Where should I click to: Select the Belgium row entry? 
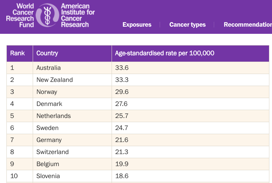(48, 164)
